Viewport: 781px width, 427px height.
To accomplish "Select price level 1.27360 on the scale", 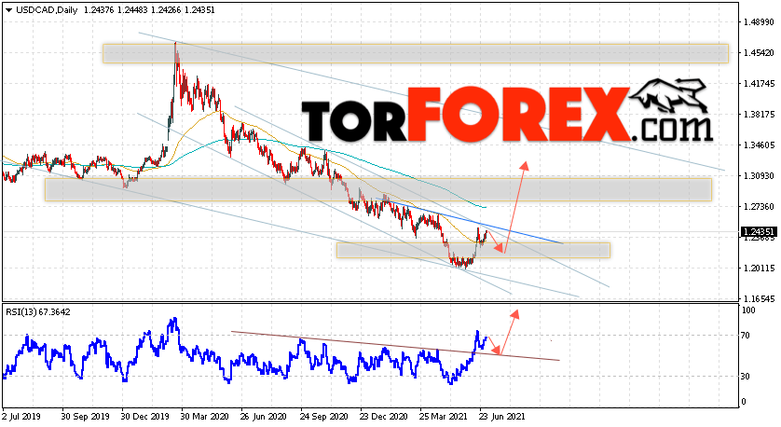I will (x=759, y=207).
